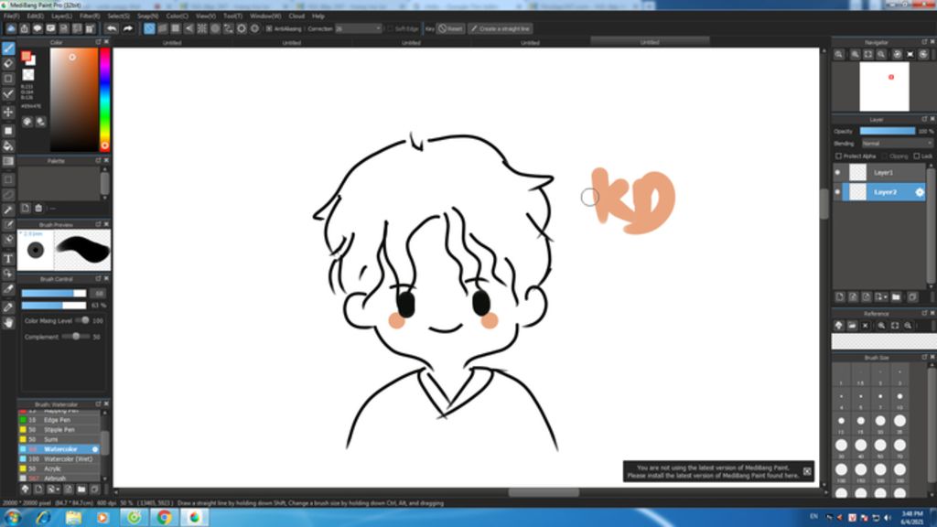Open the Select menu

pos(118,16)
